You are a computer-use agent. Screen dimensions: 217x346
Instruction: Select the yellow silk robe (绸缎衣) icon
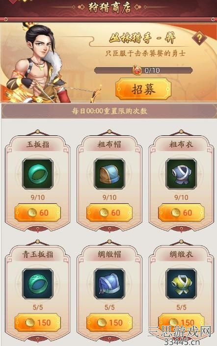tap(181, 284)
